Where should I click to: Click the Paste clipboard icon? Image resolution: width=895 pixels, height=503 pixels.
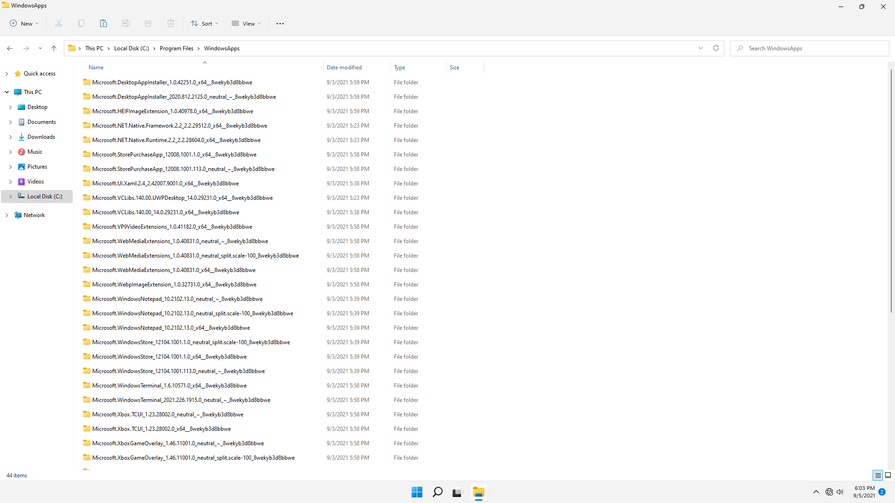(103, 23)
